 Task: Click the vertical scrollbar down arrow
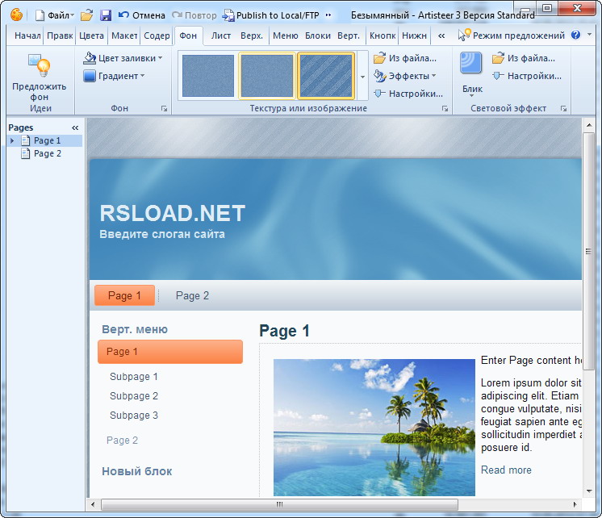tap(588, 491)
